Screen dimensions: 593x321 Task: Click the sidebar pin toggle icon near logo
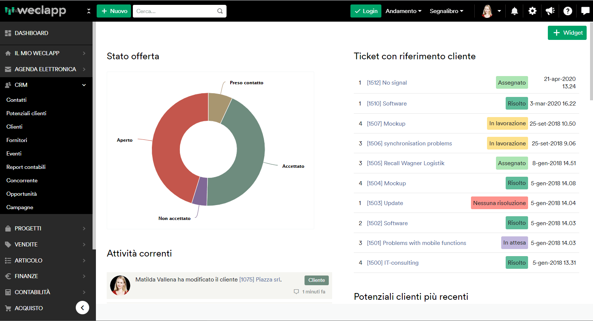[x=88, y=11]
